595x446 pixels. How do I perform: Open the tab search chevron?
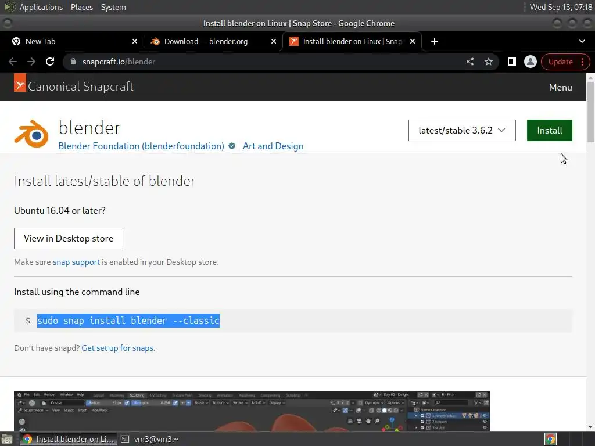582,41
